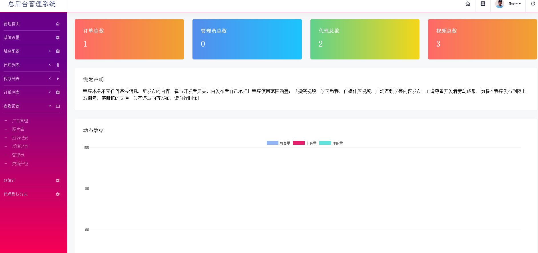Image resolution: width=538 pixels, height=253 pixels.
Task: Click the clipboard icon beside 域名配置
Action: point(58,51)
